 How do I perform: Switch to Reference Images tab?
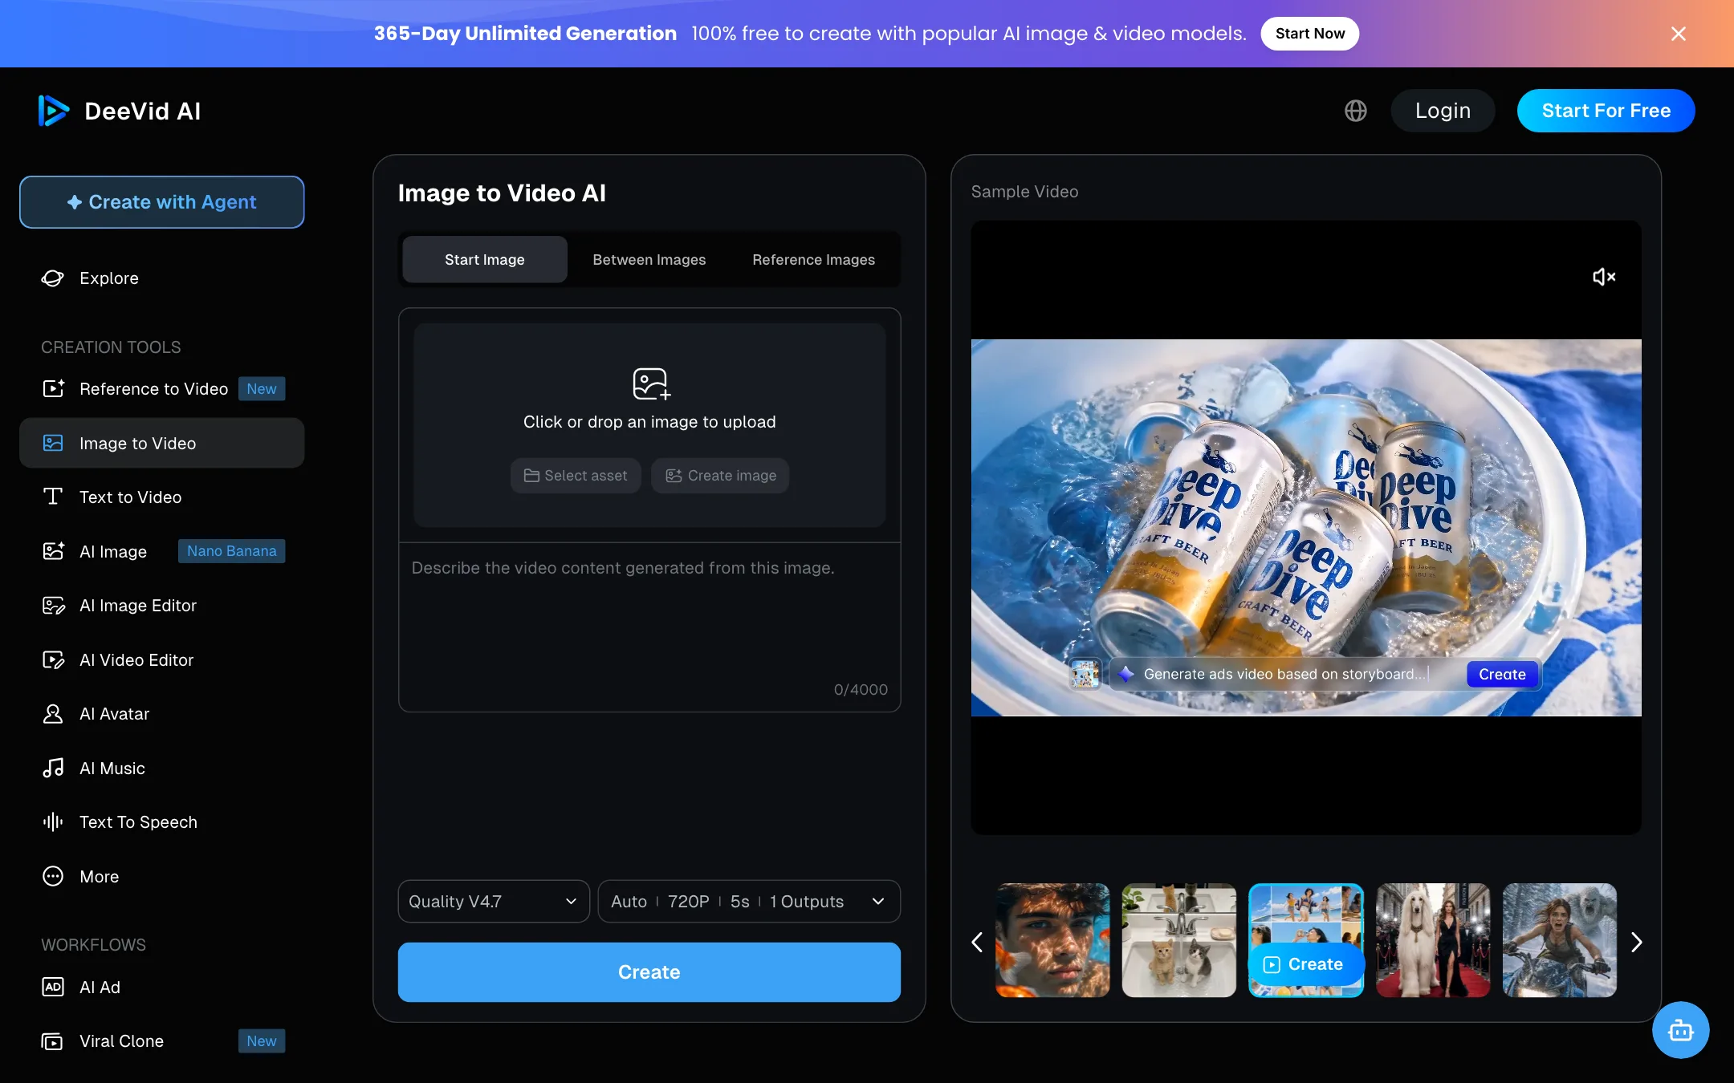click(x=814, y=260)
